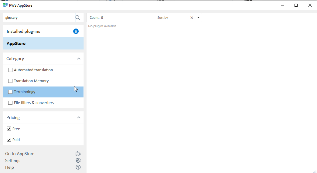Screen dimensions: 317x173
Task: Check the Translation Memory category
Action: click(10, 81)
